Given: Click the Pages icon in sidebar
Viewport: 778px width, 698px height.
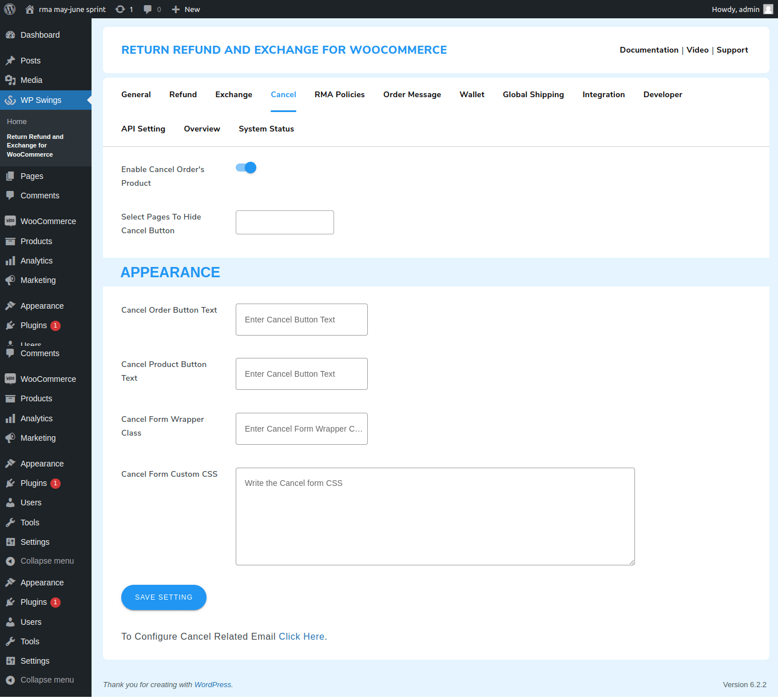Looking at the screenshot, I should tap(10, 176).
